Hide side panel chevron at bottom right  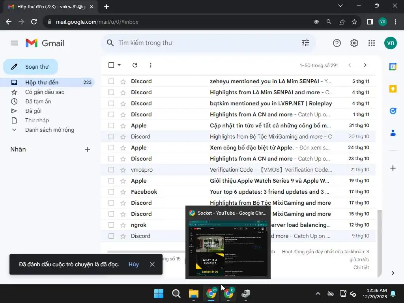393,273
